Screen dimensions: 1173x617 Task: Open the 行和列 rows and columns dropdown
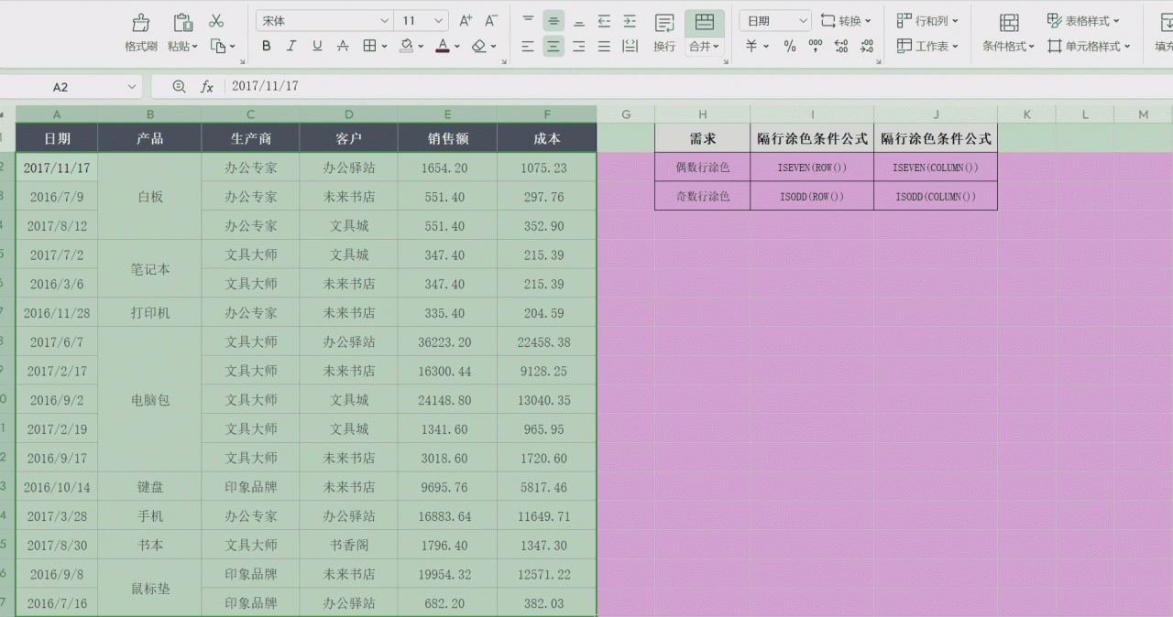click(x=927, y=20)
